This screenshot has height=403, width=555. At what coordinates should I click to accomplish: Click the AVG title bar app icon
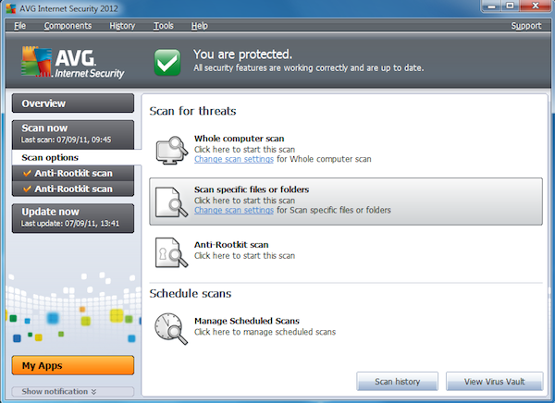tap(11, 8)
